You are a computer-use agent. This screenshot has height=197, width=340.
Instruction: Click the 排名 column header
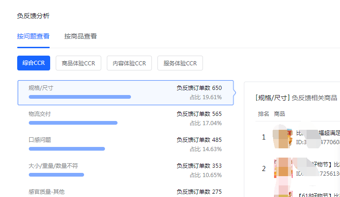point(263,114)
